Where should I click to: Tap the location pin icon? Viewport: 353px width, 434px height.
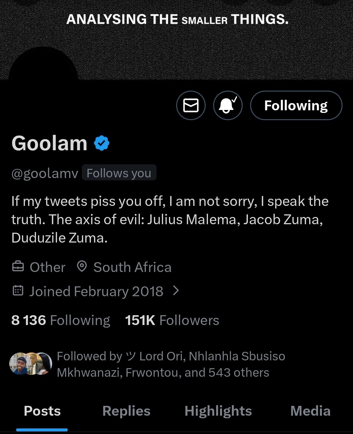82,267
